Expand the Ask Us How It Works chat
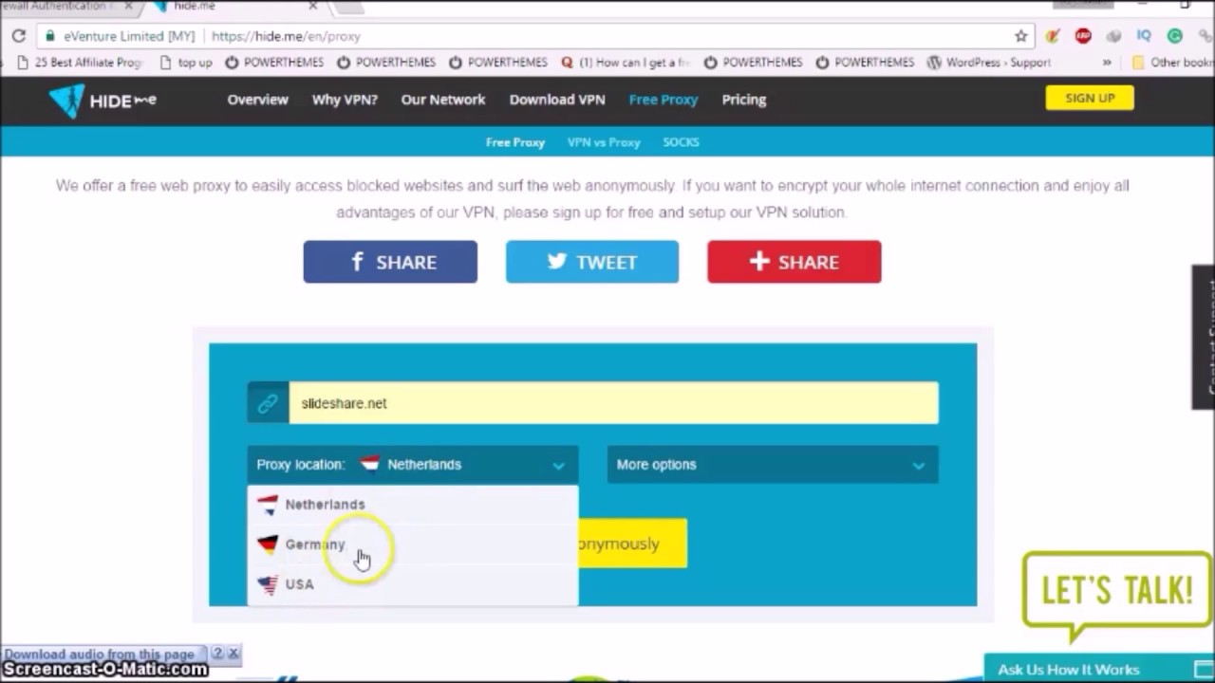The width and height of the screenshot is (1215, 683). click(x=1099, y=669)
